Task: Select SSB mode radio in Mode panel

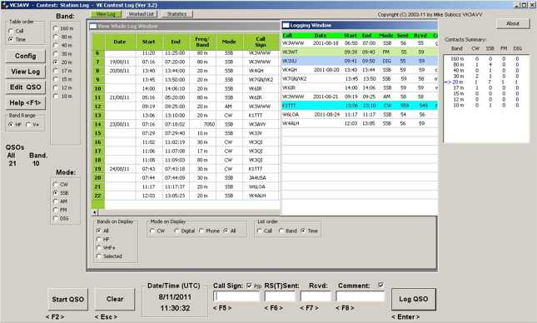Action: coord(56,193)
